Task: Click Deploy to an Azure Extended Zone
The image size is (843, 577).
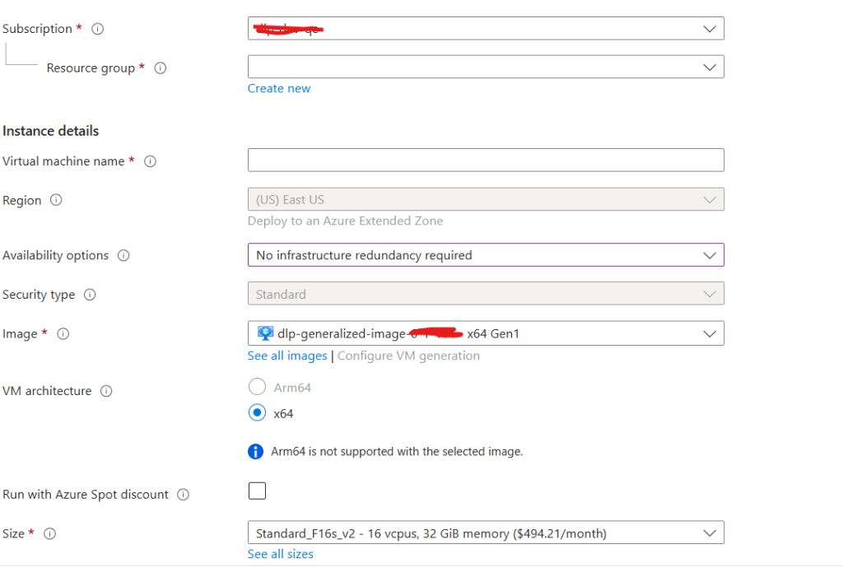Action: click(345, 221)
